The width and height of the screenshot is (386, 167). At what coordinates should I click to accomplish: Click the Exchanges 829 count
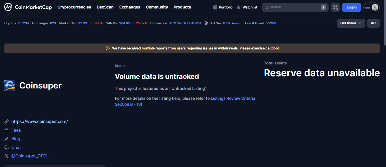coord(53,23)
